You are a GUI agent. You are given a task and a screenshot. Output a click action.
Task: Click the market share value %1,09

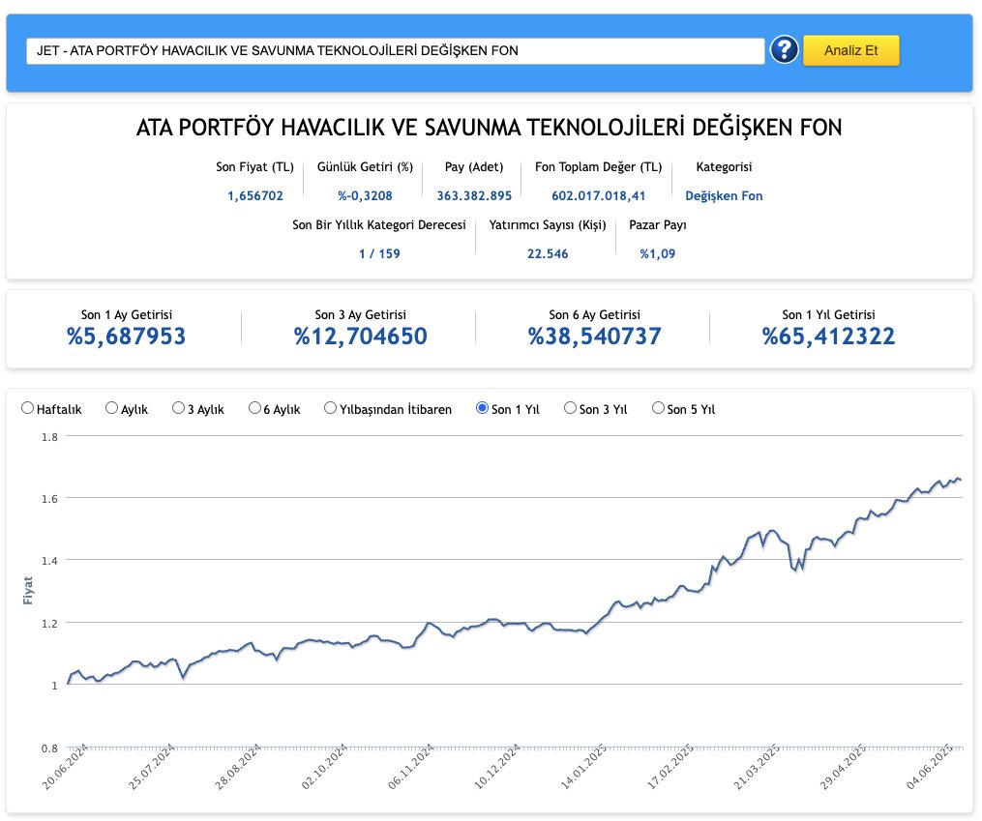[658, 254]
